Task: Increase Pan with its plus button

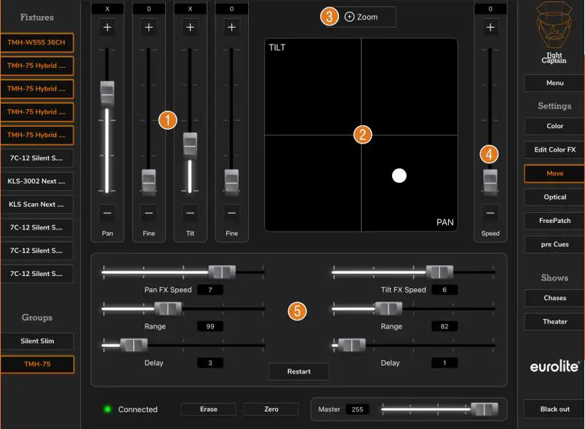Action: pyautogui.click(x=108, y=27)
